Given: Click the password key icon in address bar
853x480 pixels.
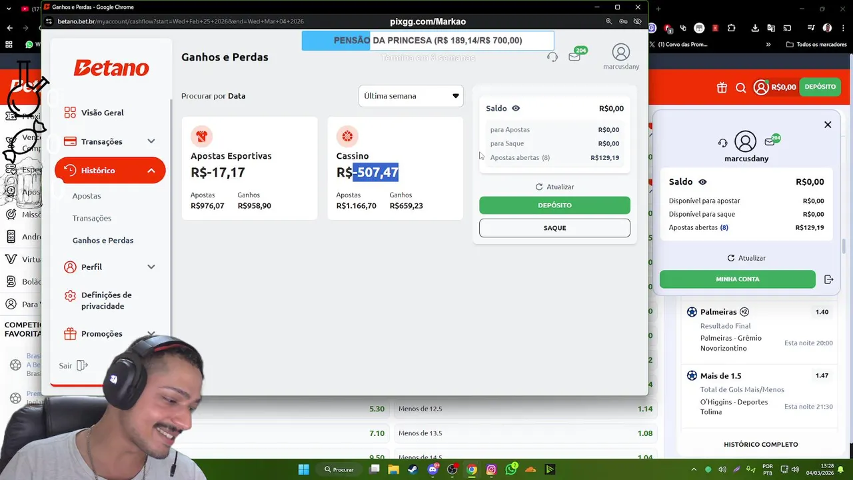Looking at the screenshot, I should [x=623, y=21].
